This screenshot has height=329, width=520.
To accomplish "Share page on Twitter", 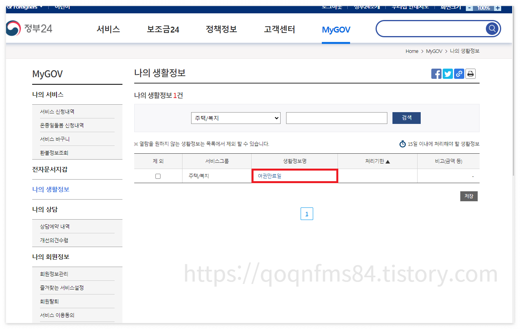I will pyautogui.click(x=447, y=74).
